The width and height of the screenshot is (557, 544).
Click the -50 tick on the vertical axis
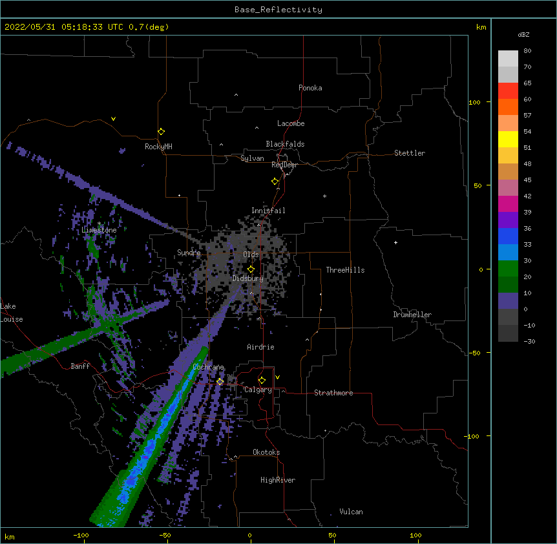(474, 353)
